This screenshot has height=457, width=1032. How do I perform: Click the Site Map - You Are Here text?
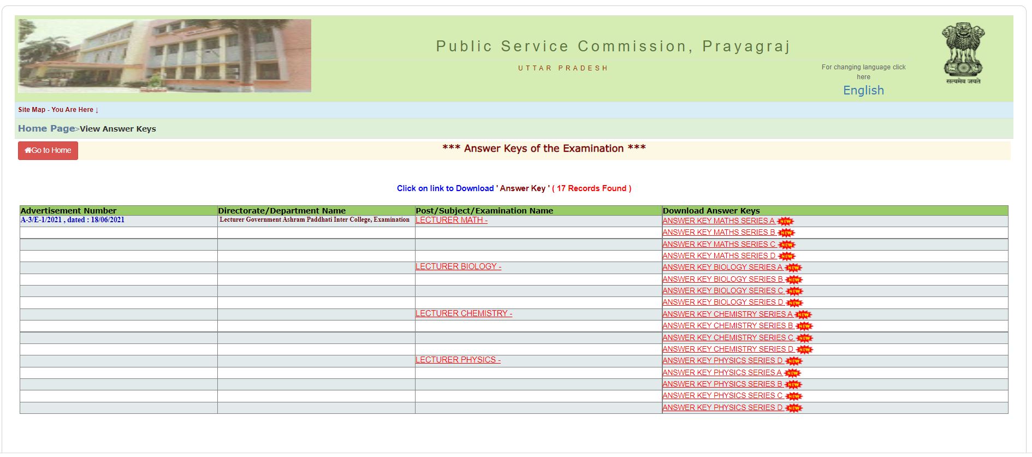click(58, 110)
